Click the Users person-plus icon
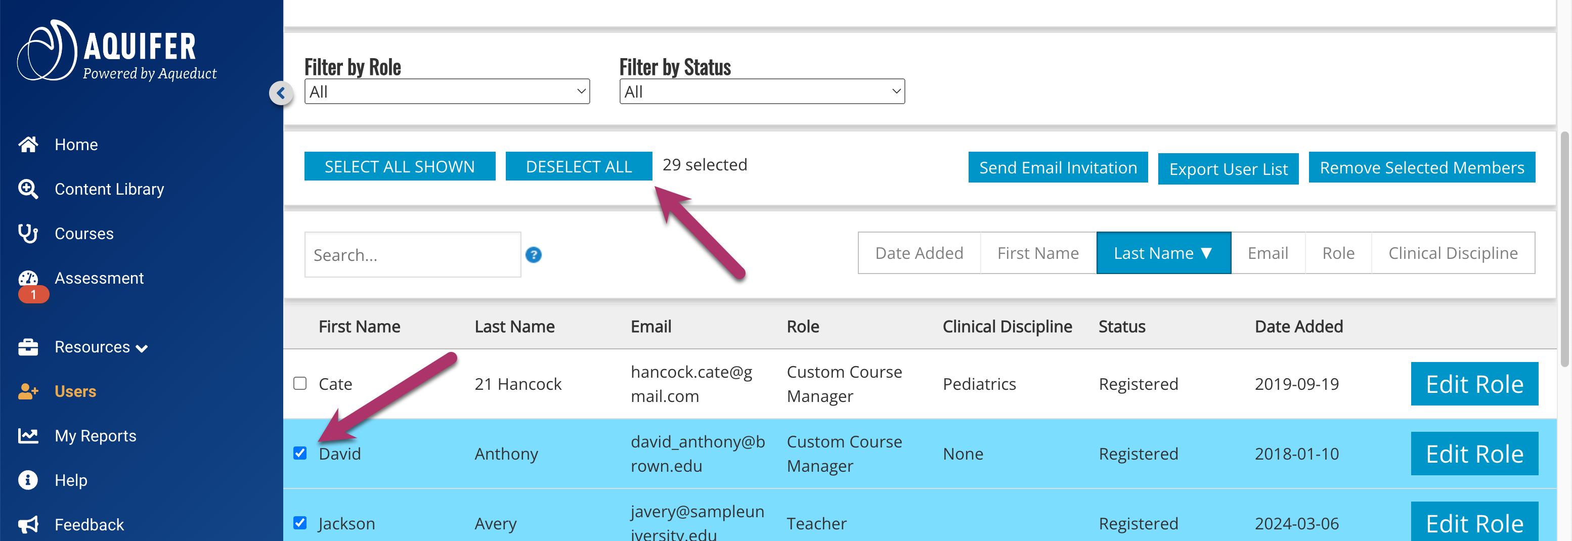 pos(28,391)
